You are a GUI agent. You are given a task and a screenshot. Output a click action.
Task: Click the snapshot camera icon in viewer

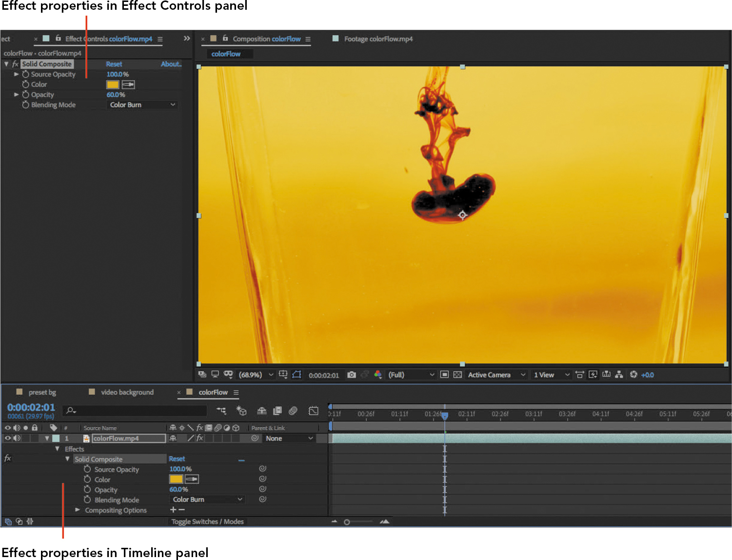(x=351, y=375)
